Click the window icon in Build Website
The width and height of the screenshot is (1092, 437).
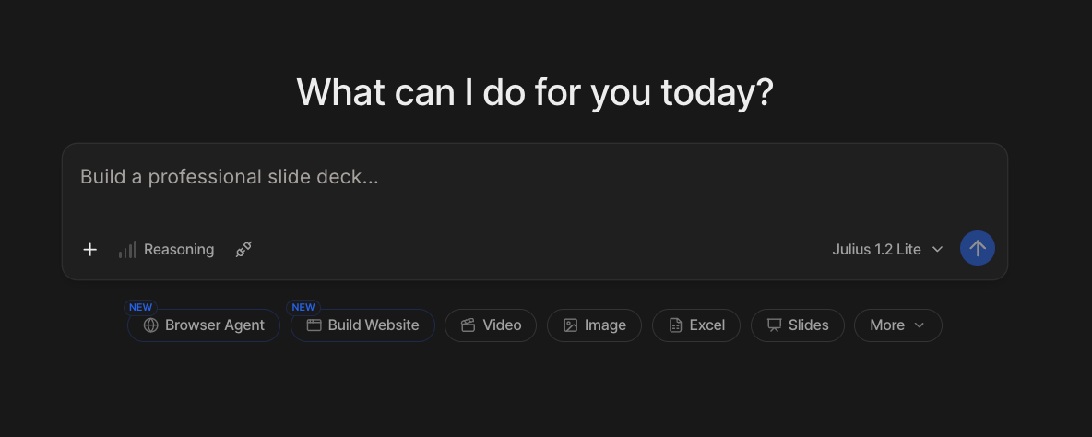click(x=315, y=325)
